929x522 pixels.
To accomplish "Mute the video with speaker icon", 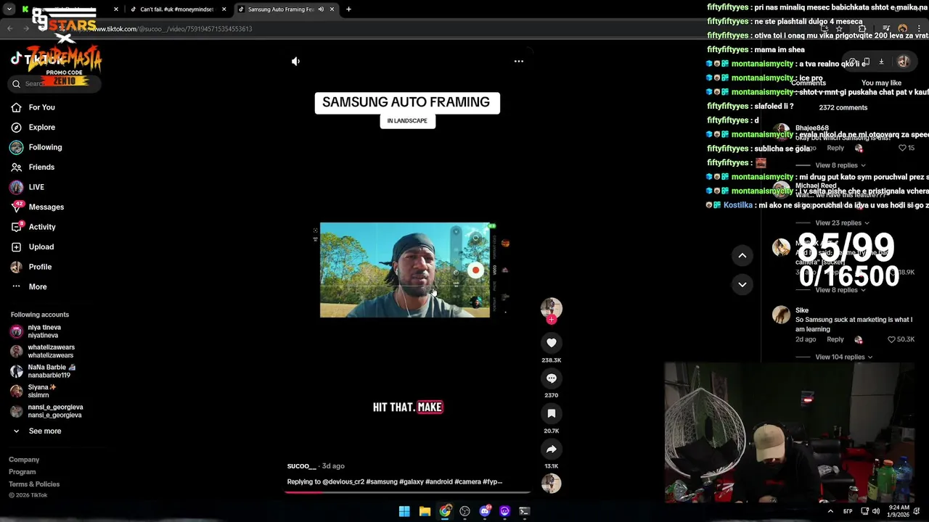I will point(295,62).
